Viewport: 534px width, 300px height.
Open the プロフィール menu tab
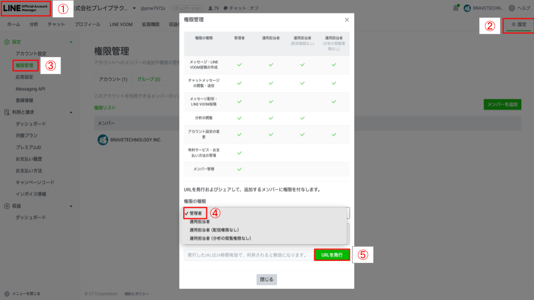(x=87, y=24)
